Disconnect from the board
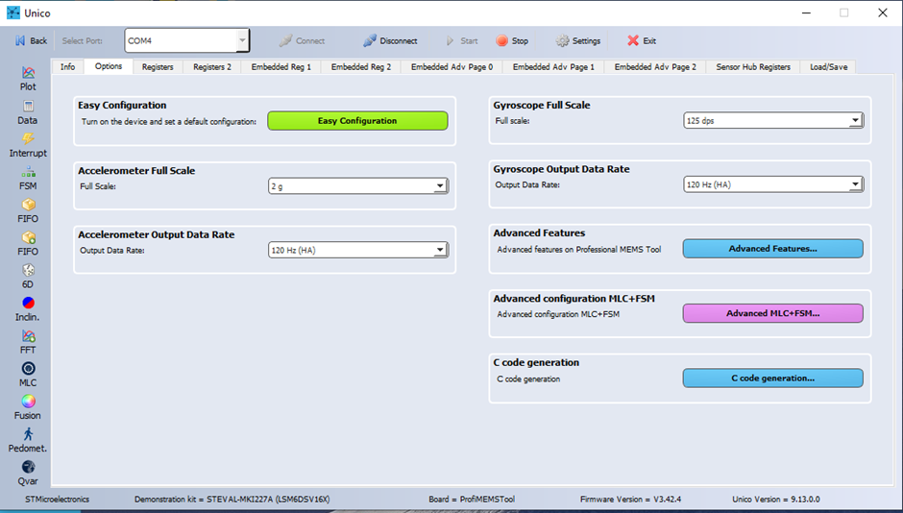Screen dimensions: 903x513 coord(390,41)
